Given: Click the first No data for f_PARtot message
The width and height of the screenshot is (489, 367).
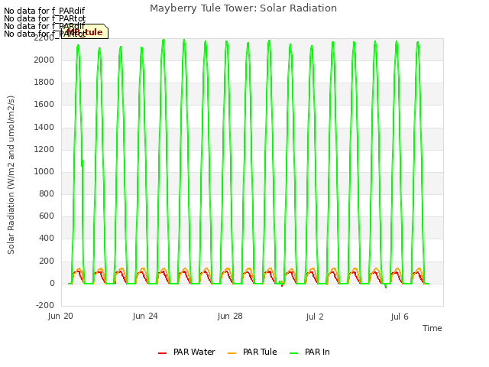Looking at the screenshot, I should click(44, 18).
